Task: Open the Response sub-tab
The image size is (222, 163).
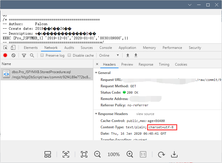Action: coord(146,64)
